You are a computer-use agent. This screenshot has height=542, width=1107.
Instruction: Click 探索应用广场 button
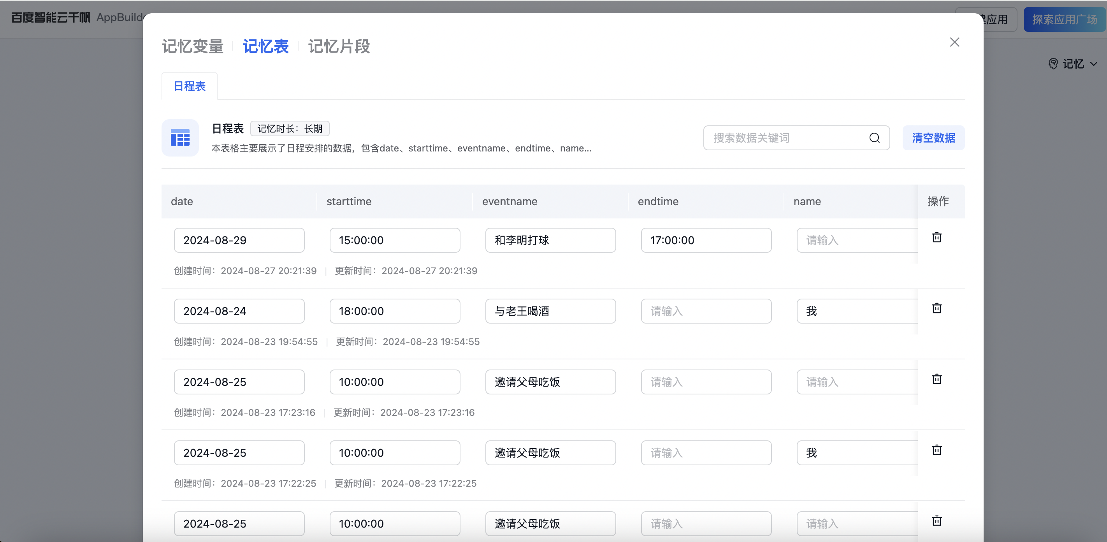point(1065,19)
